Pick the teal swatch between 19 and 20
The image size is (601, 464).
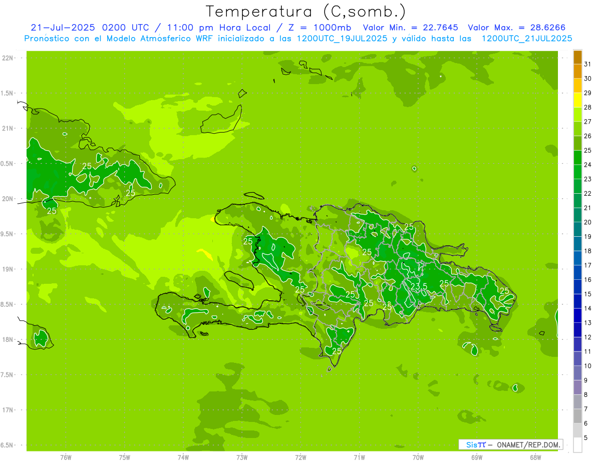(x=577, y=230)
